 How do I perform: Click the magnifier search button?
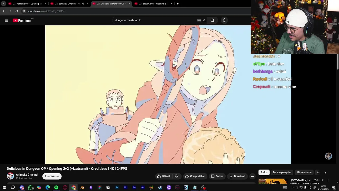click(x=212, y=20)
